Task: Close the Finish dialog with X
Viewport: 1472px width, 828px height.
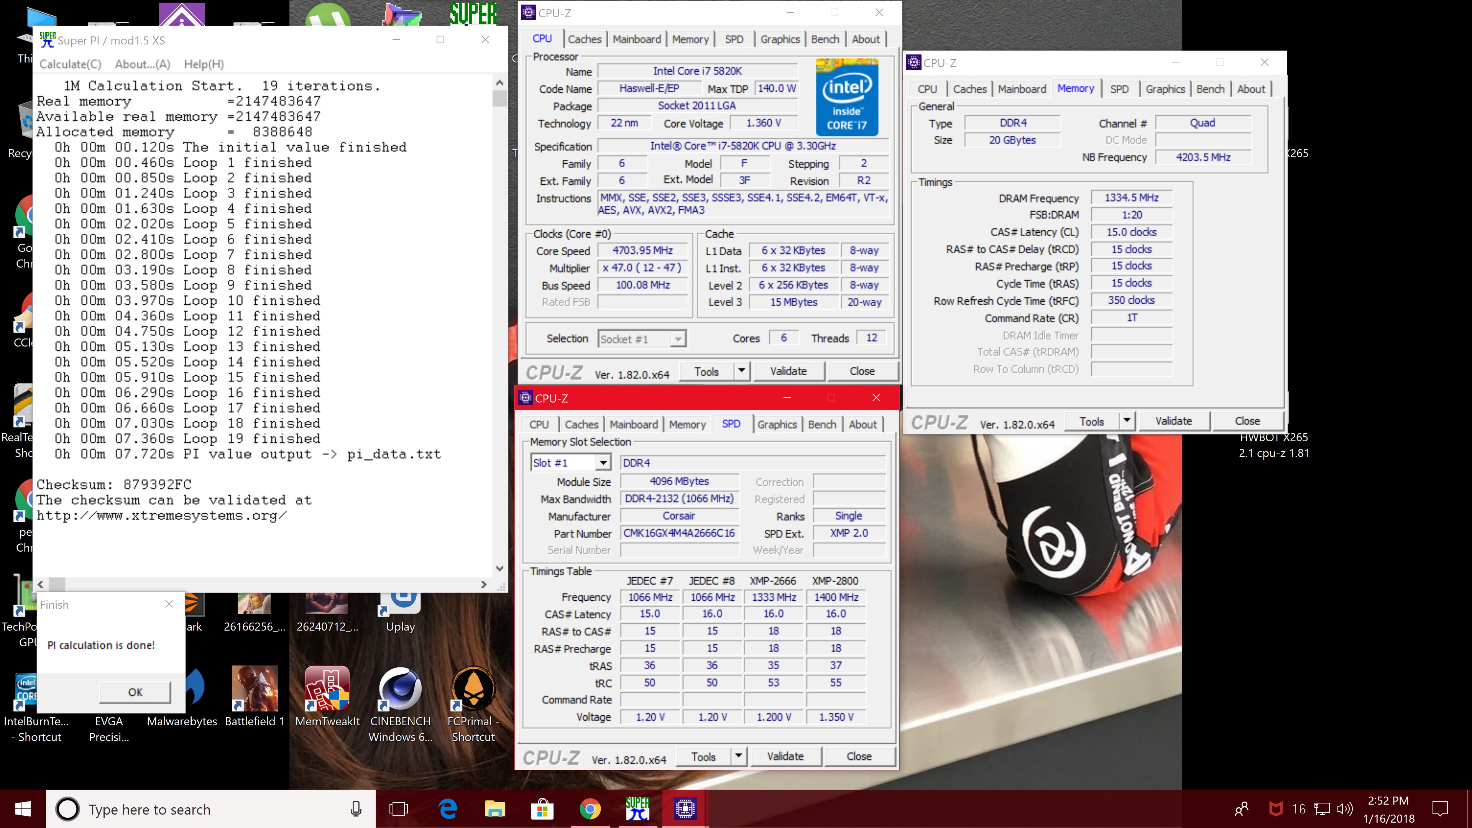Action: [x=169, y=604]
